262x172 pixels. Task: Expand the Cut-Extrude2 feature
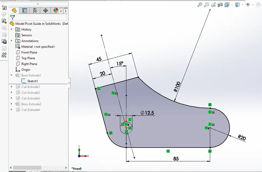point(12,92)
